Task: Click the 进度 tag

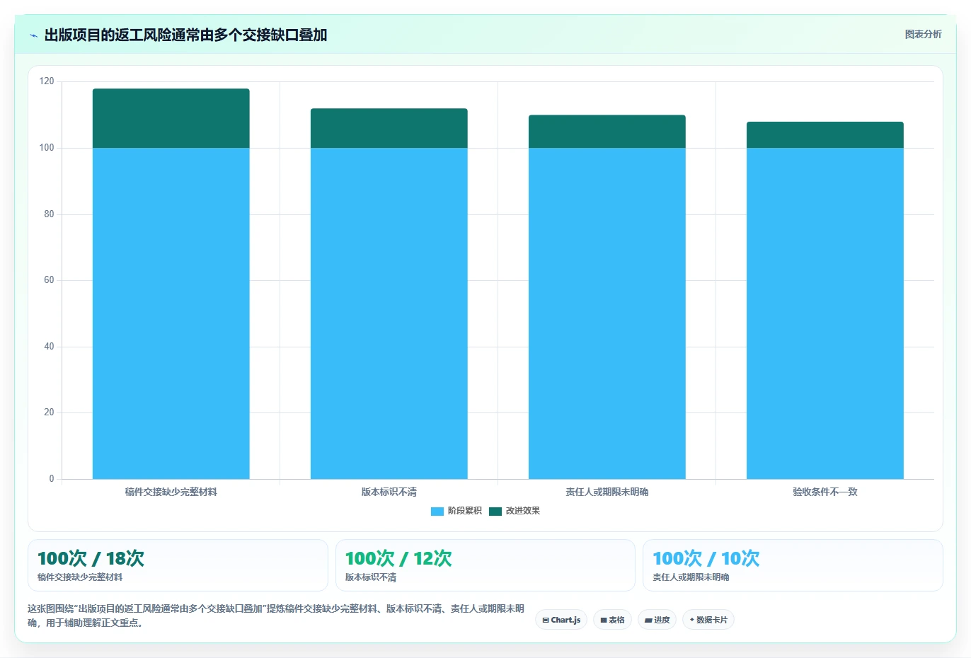Action: (x=657, y=620)
